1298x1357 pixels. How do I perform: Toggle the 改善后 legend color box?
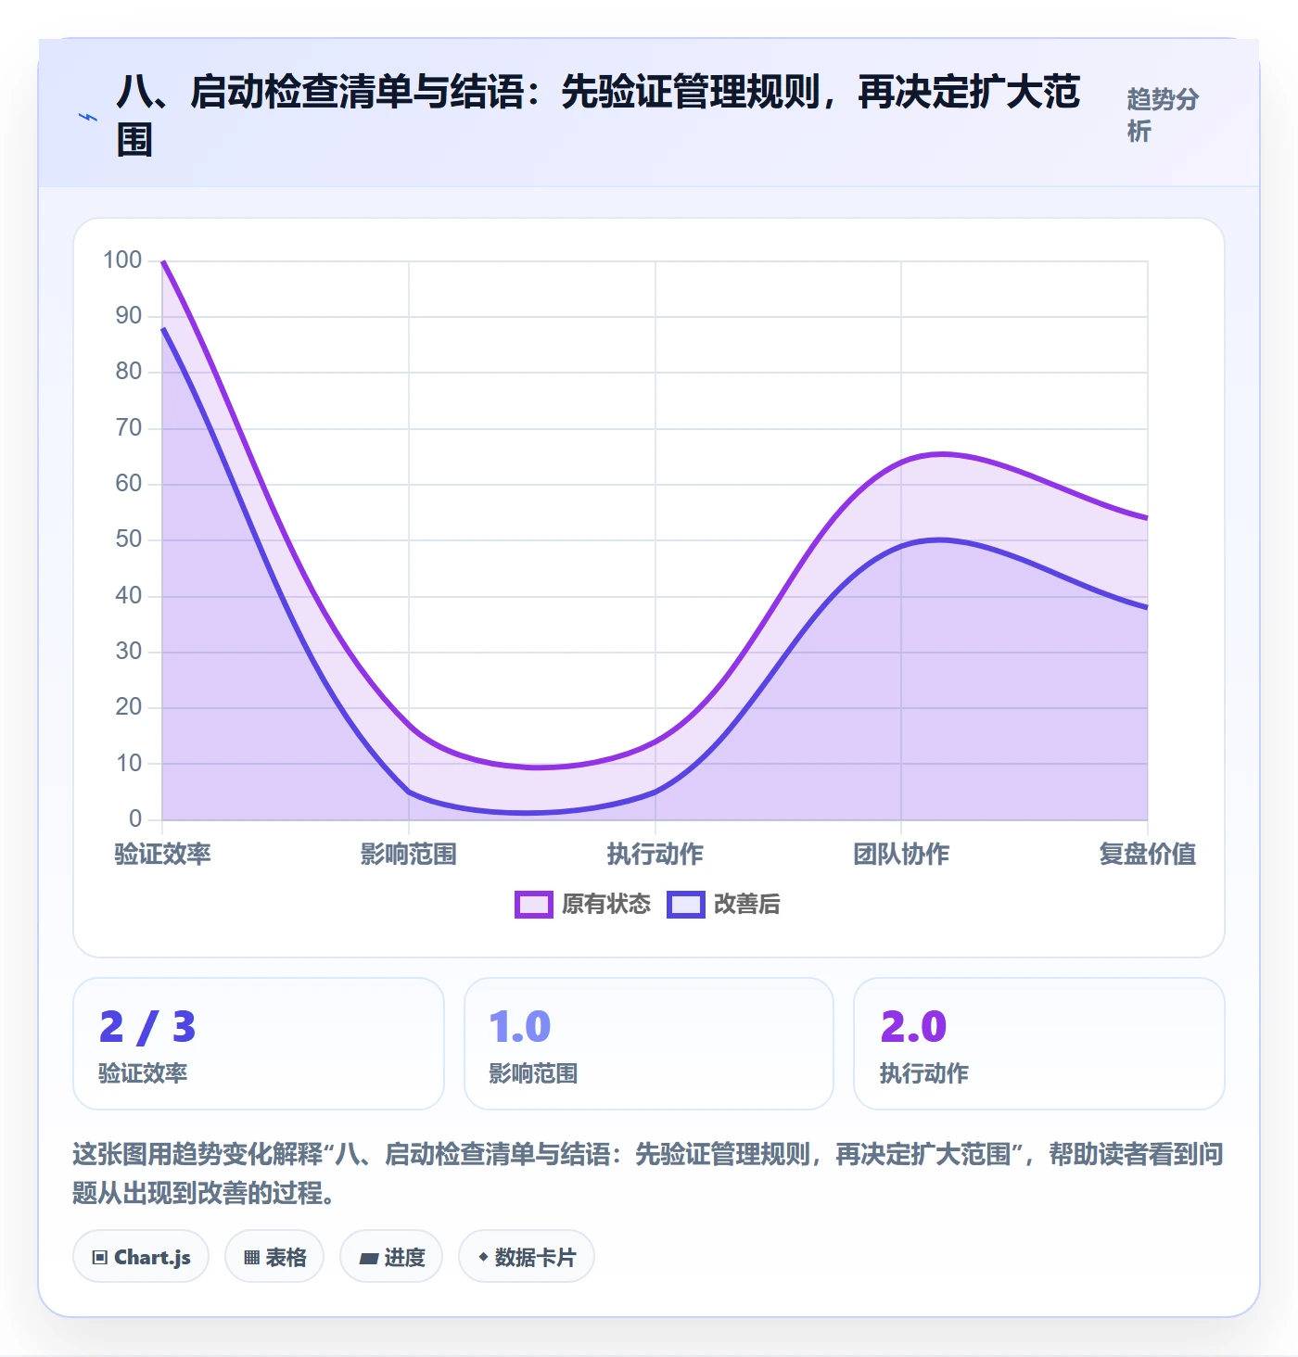coord(686,905)
